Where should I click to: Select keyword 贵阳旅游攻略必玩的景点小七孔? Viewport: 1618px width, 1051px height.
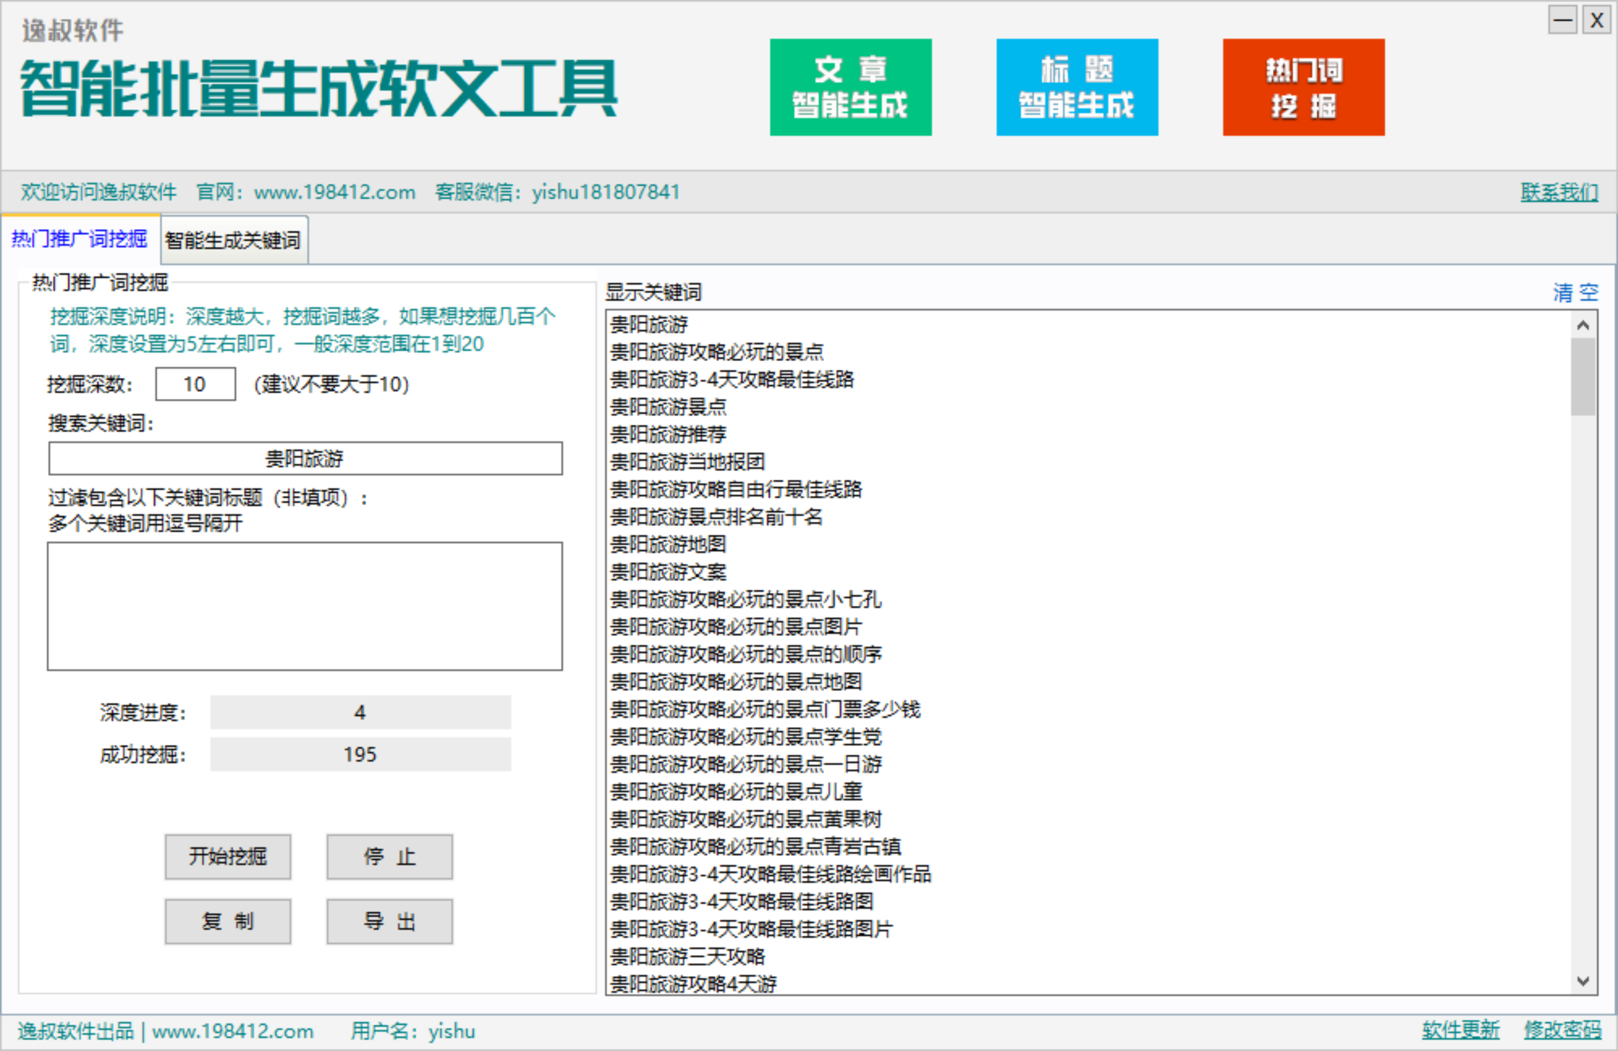click(x=746, y=599)
